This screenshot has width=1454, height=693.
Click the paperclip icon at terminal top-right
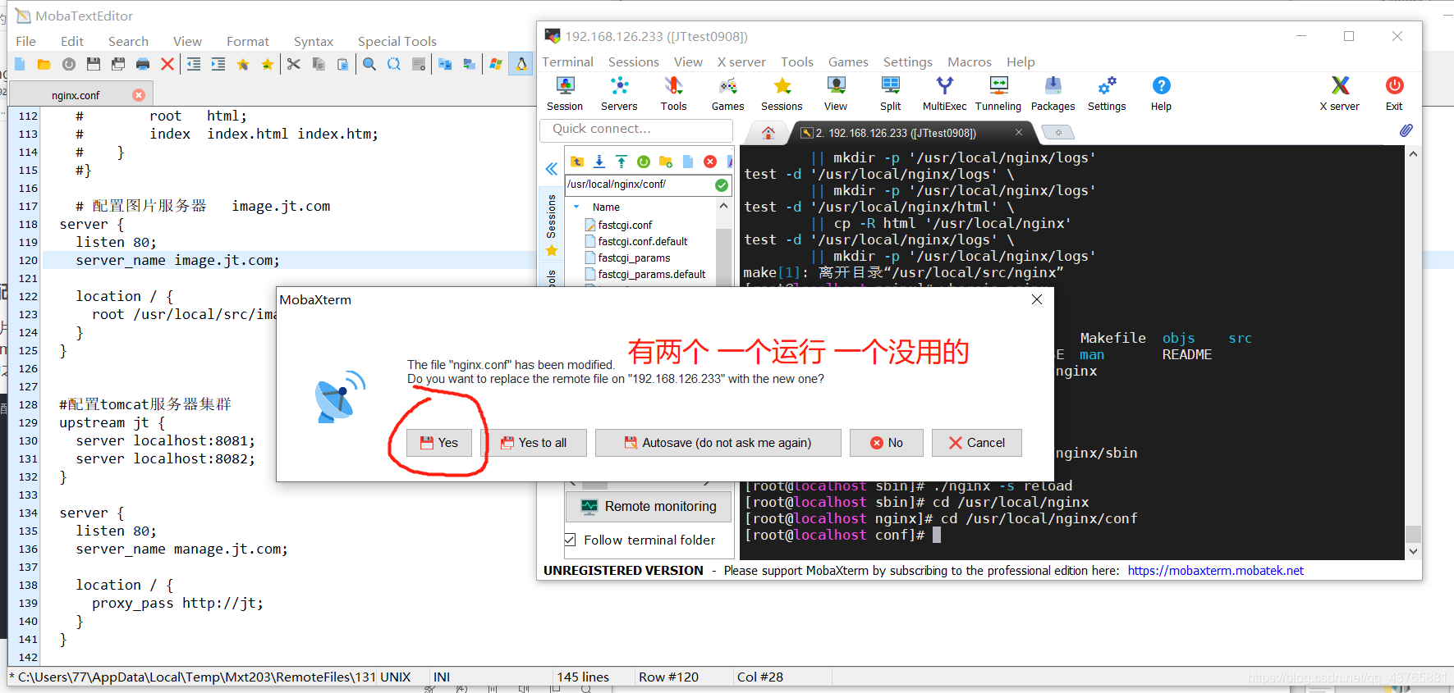tap(1406, 130)
